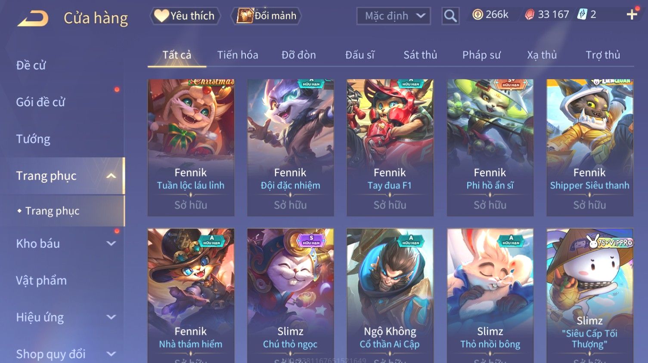This screenshot has width=648, height=363.
Task: Select the Pháp sư tab
Action: 481,55
